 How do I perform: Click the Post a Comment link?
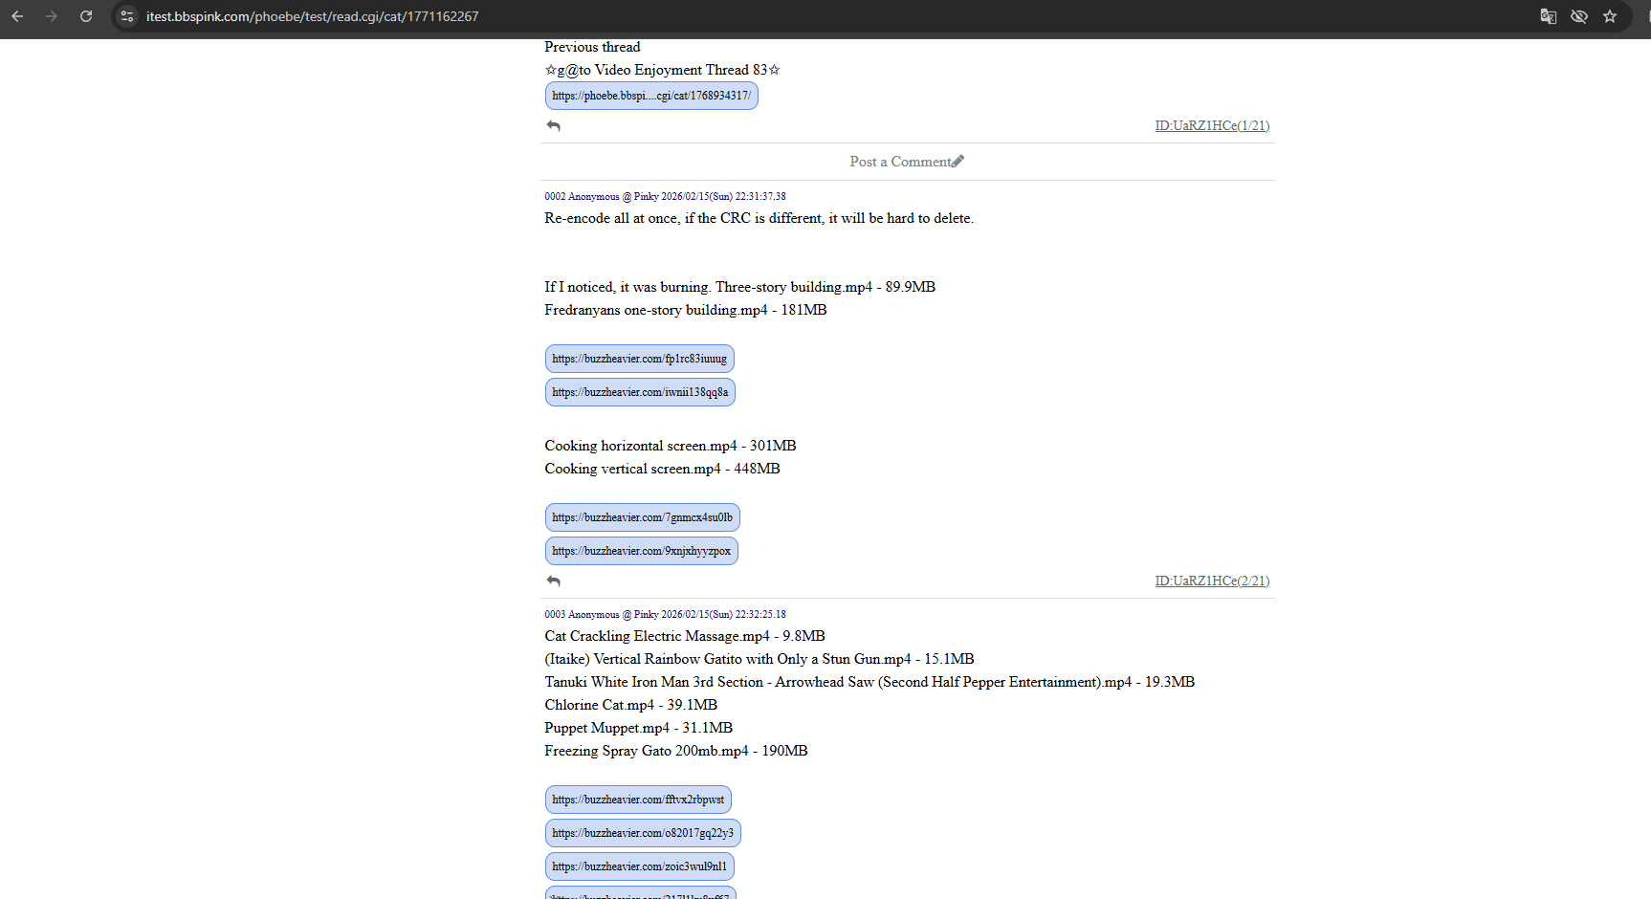pos(899,162)
